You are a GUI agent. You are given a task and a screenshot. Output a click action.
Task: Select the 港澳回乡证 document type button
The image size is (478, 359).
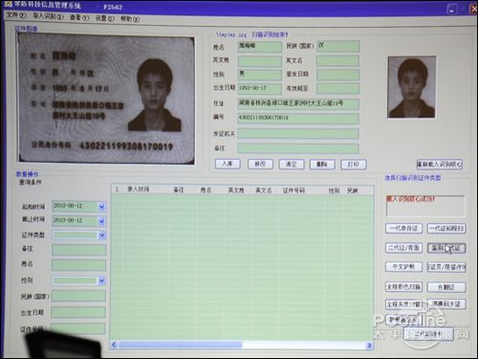446,303
